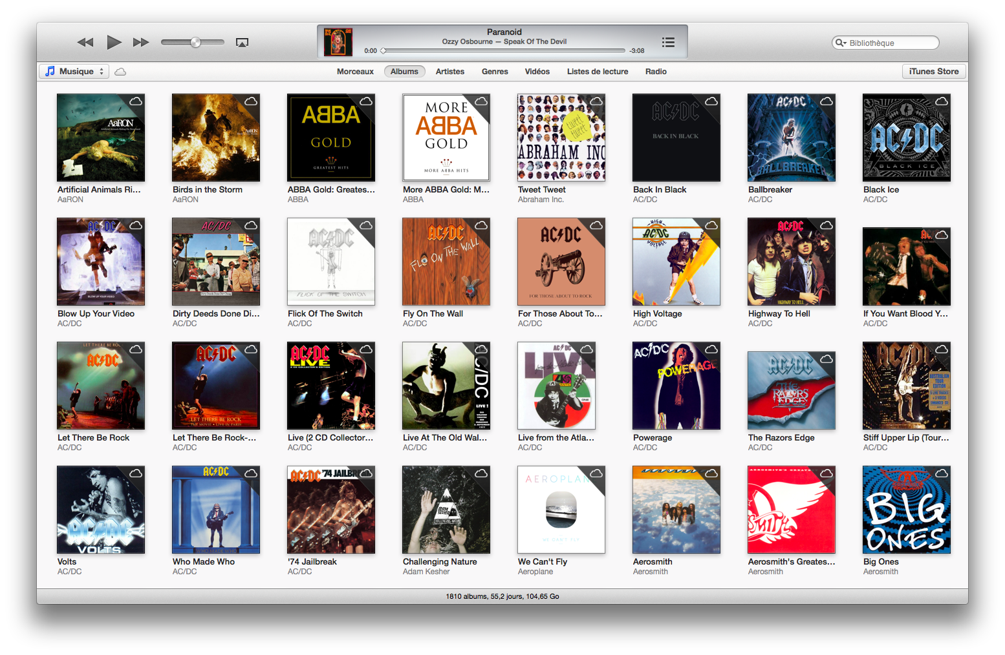This screenshot has height=655, width=1005.
Task: Click the track progress bar
Action: coord(504,50)
